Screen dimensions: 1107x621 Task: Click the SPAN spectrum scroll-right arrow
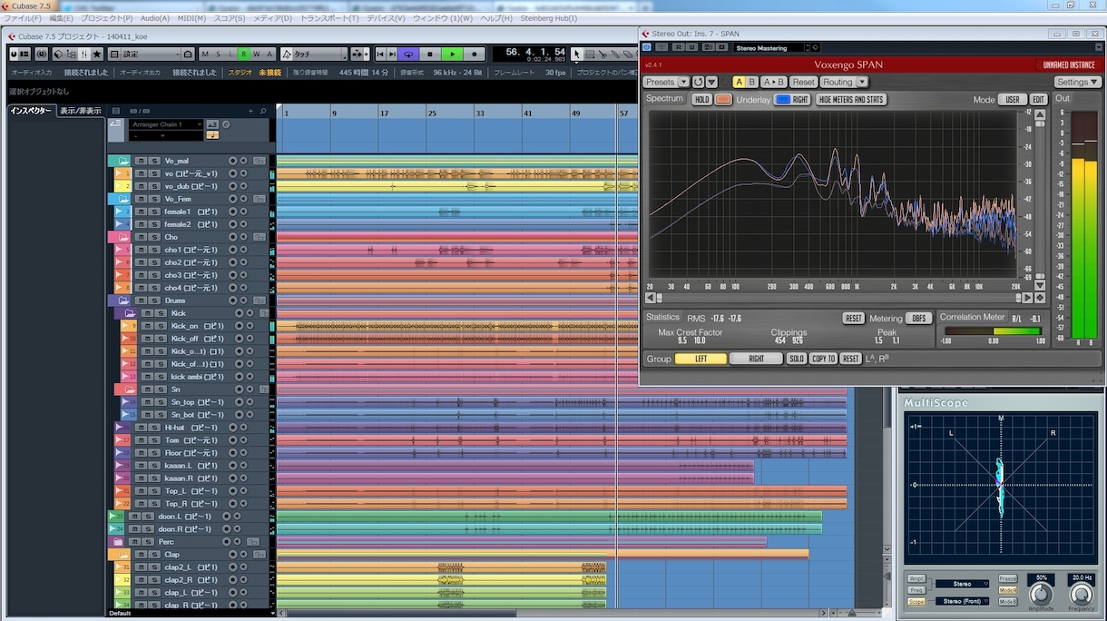(1027, 297)
